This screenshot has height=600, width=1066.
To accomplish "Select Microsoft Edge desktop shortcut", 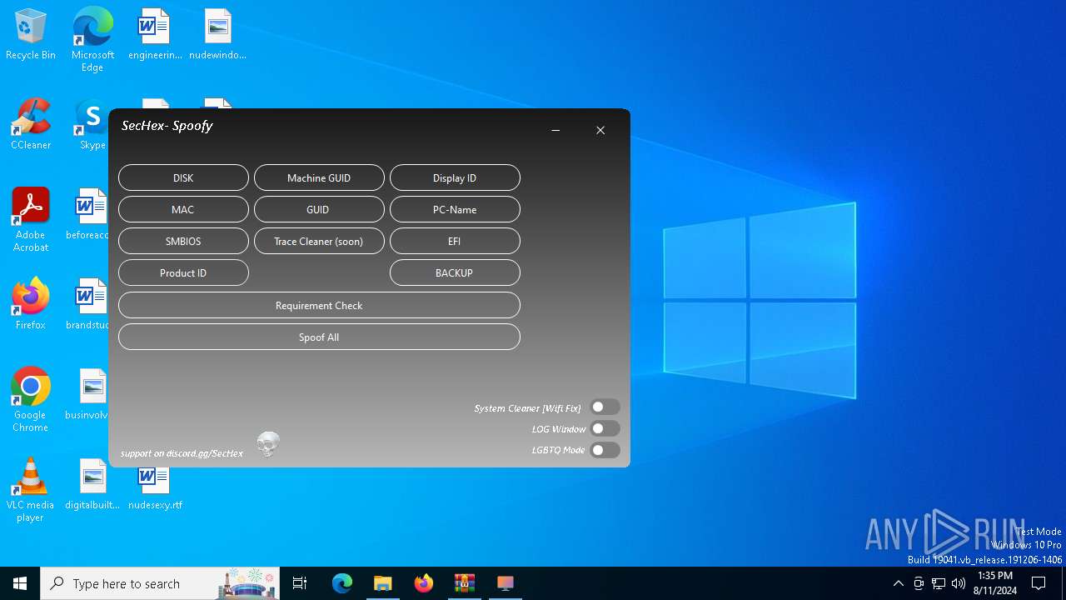I will (92, 40).
